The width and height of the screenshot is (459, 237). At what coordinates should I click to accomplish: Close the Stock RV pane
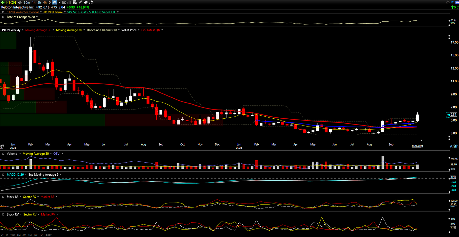click(3, 214)
